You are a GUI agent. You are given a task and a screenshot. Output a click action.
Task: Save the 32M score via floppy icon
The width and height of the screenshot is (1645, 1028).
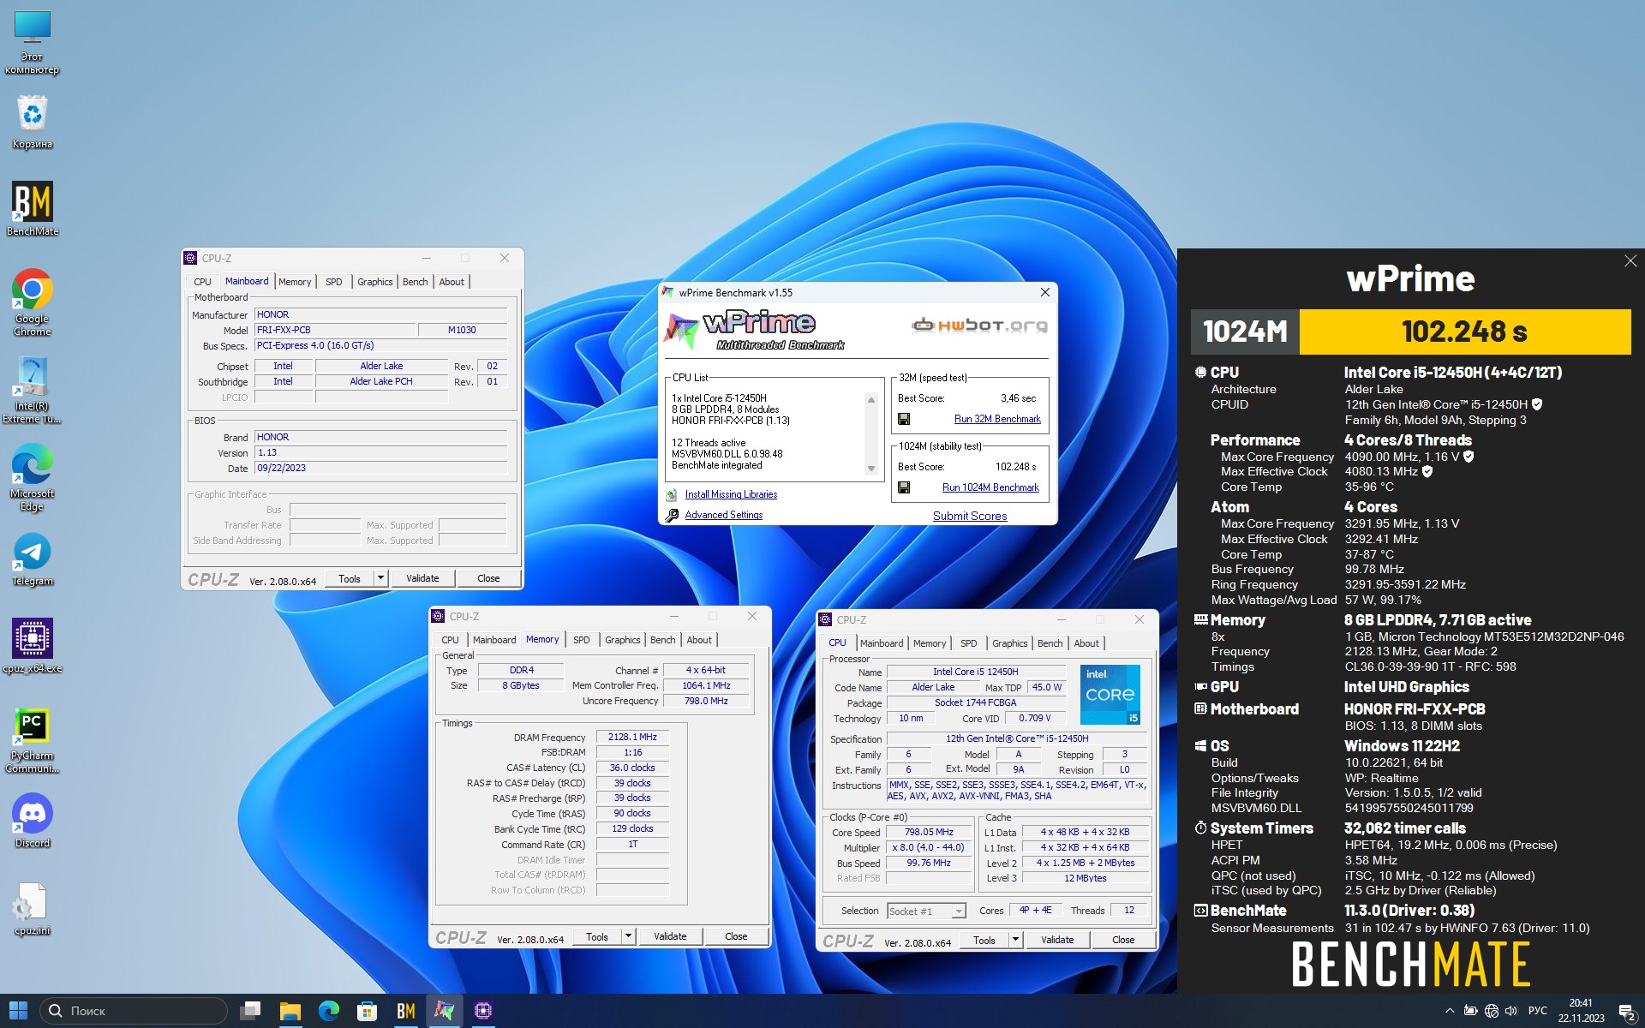point(904,419)
